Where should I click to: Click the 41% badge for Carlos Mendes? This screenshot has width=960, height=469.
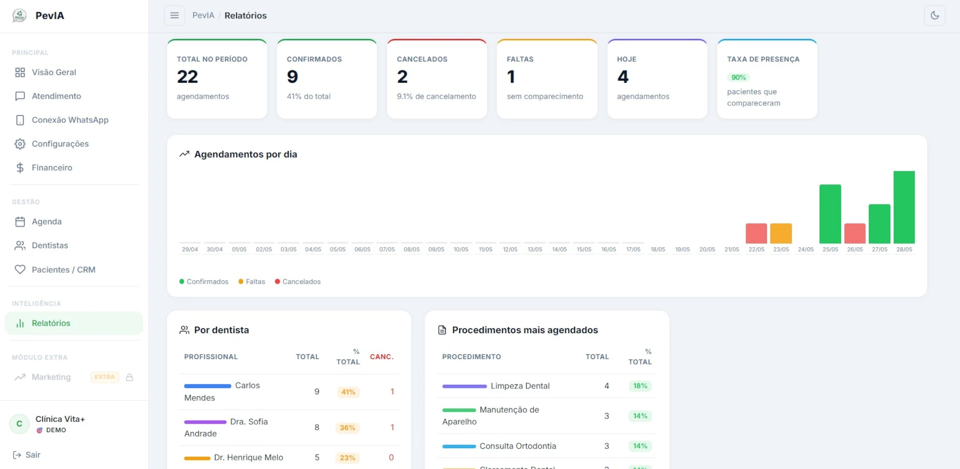(x=348, y=392)
